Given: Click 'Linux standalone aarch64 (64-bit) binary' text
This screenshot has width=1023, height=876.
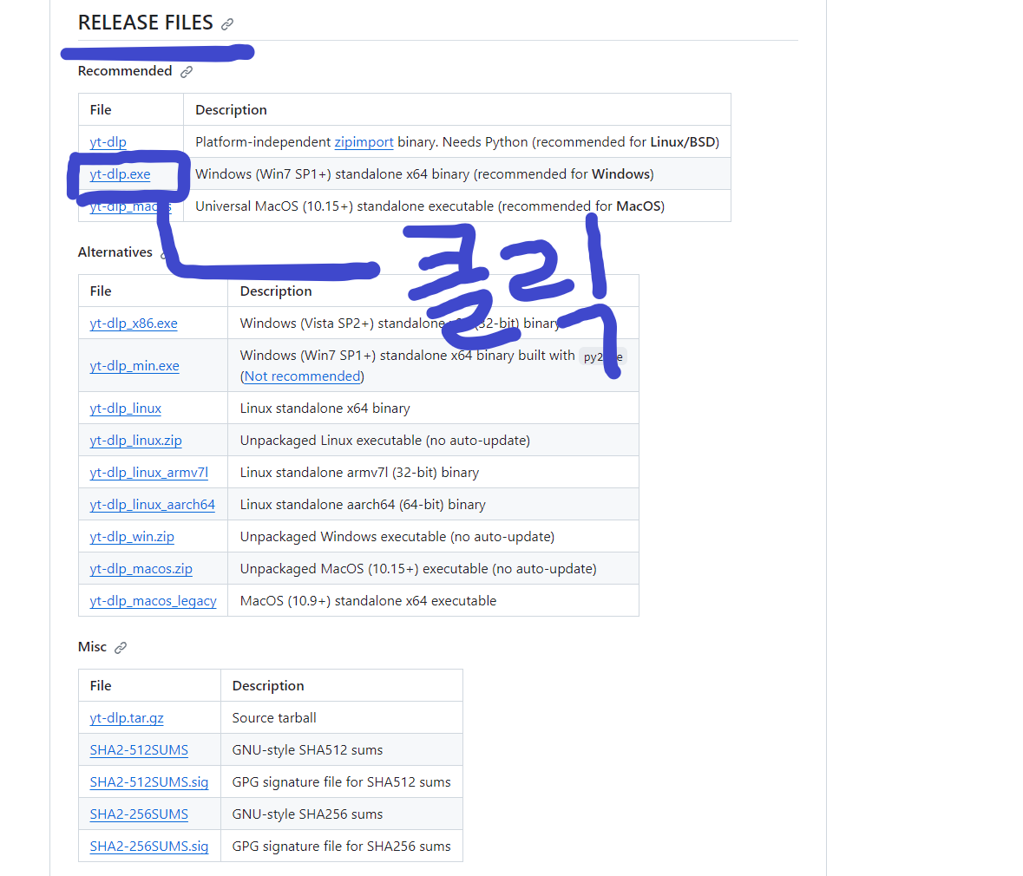Looking at the screenshot, I should (x=363, y=504).
